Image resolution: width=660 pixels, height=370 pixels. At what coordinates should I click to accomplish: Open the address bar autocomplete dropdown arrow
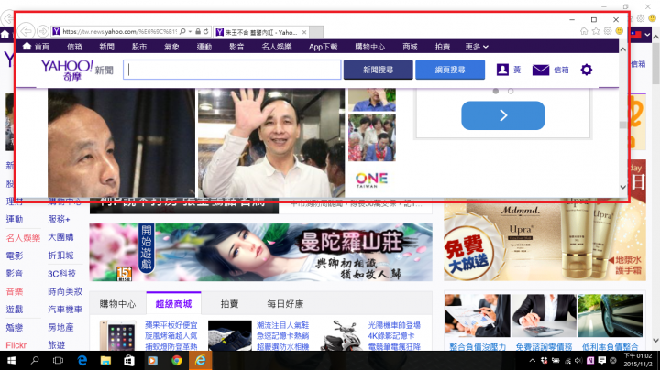point(191,31)
